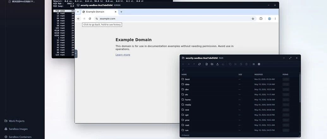Sort files by the SIZE column
This screenshot has width=327, height=139.
point(240,74)
